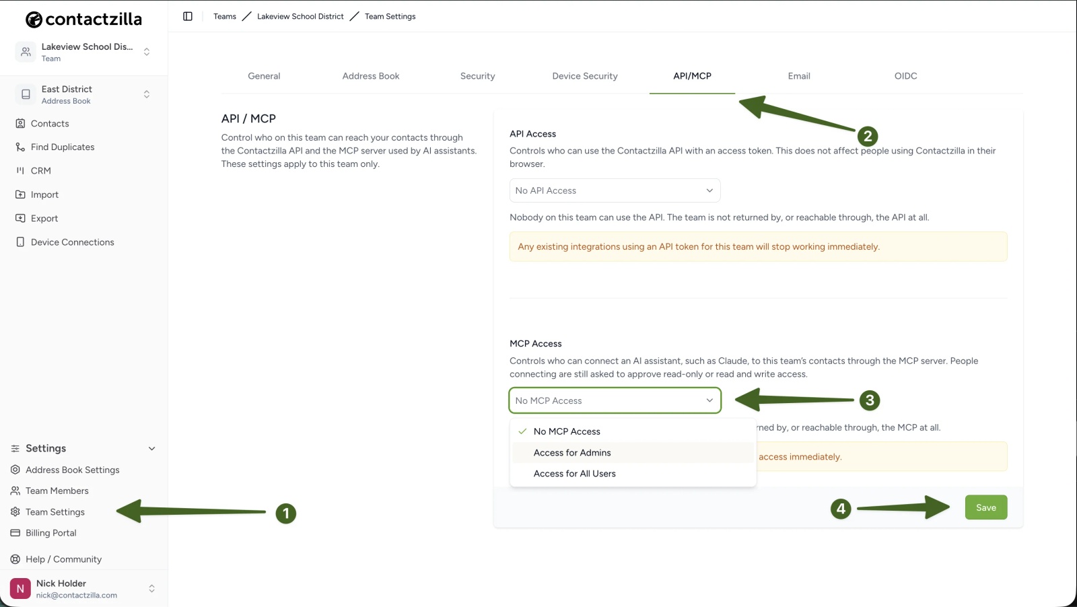Image resolution: width=1077 pixels, height=607 pixels.
Task: Click the Contactzilla logo
Action: (83, 20)
